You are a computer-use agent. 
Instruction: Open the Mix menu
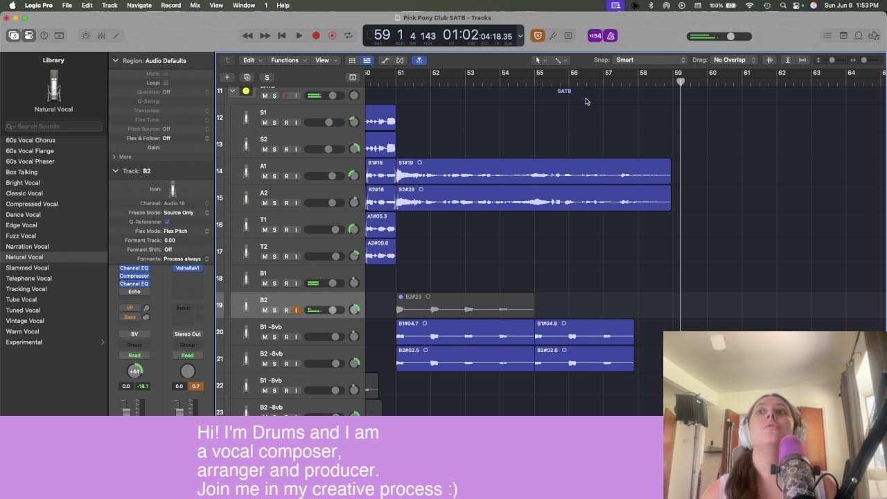tap(195, 5)
